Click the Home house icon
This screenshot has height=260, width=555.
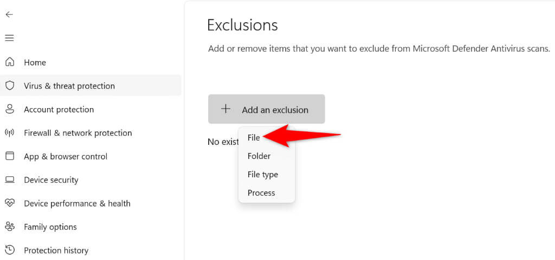tap(9, 62)
